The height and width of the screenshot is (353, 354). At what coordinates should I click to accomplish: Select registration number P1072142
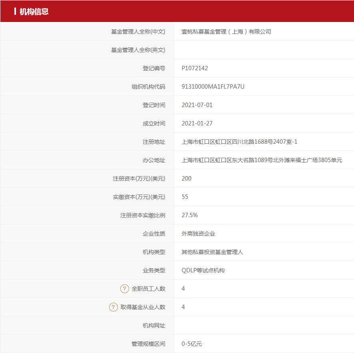tap(195, 68)
